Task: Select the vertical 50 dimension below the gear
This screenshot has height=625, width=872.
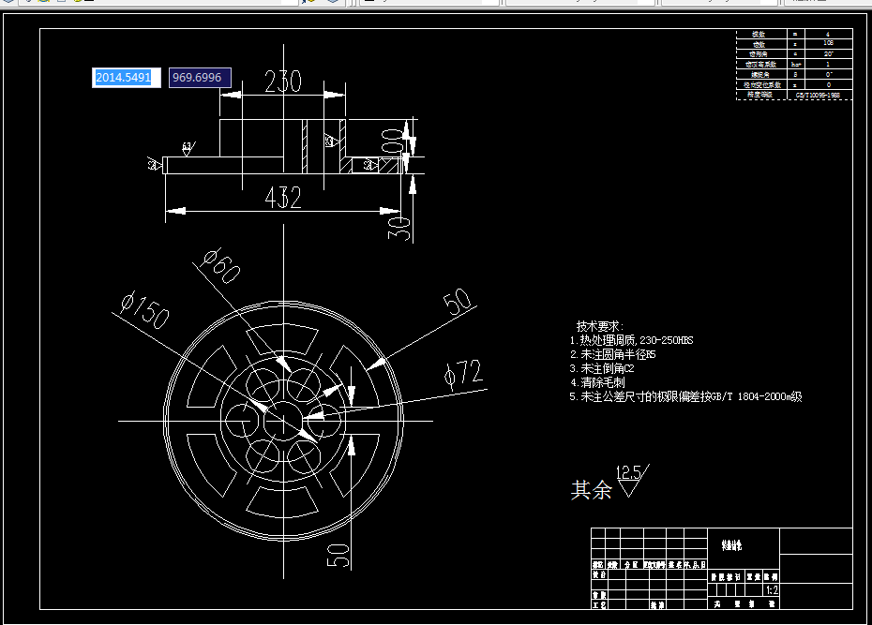Action: [x=338, y=556]
